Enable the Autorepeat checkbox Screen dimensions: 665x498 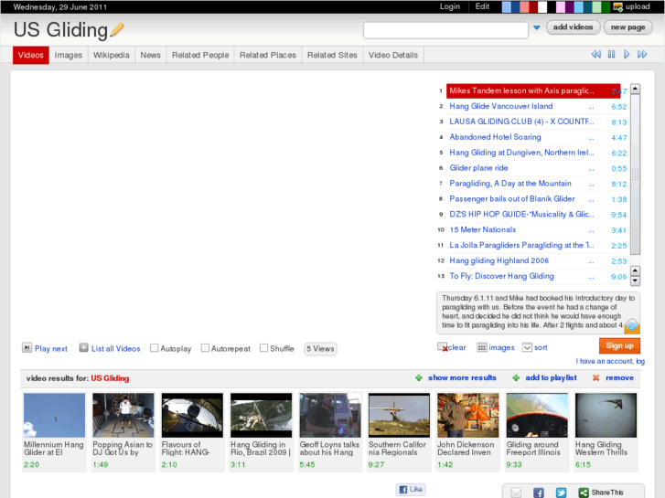(x=205, y=348)
